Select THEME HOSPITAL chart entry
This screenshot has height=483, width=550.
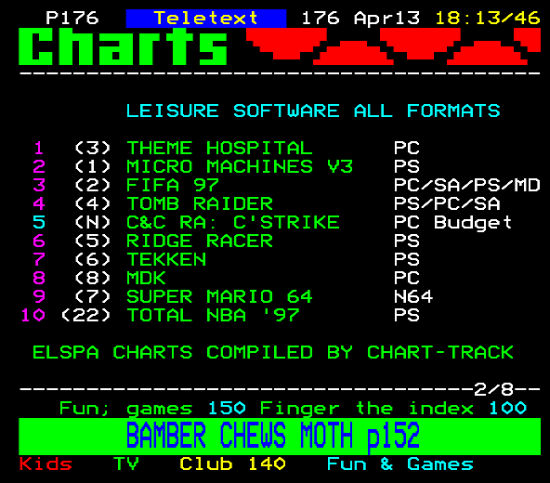[219, 148]
